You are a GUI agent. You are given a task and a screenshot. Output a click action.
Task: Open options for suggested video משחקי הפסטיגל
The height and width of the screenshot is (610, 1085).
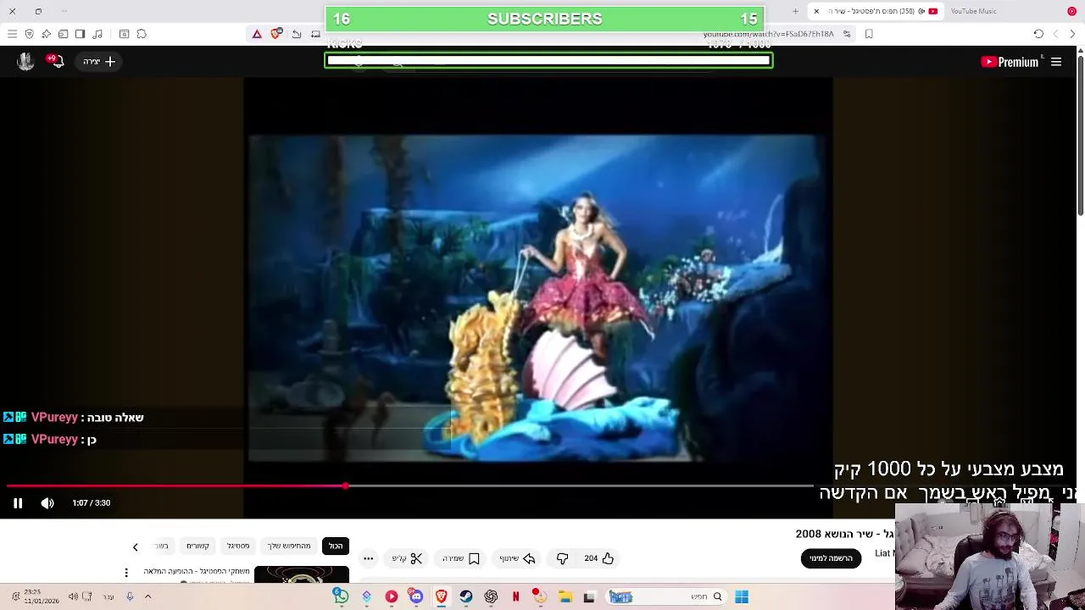(x=126, y=573)
